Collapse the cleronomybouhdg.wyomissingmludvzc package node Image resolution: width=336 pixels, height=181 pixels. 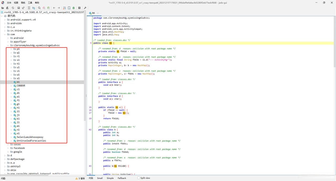pyautogui.click(x=8, y=45)
